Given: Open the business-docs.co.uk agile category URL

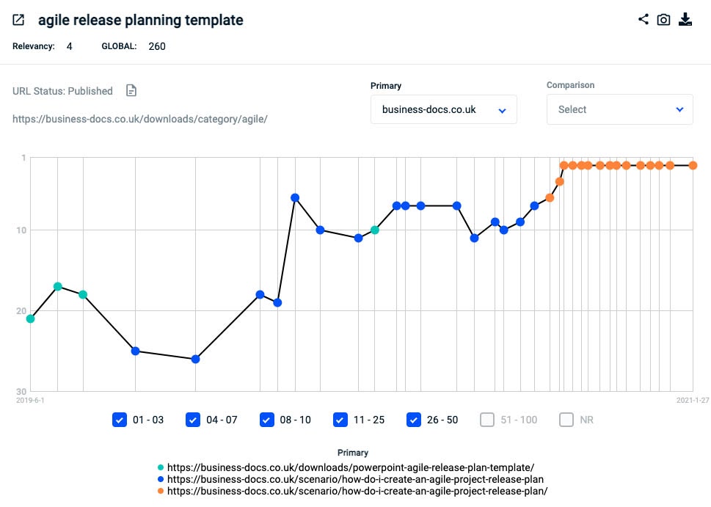Looking at the screenshot, I should tap(139, 118).
